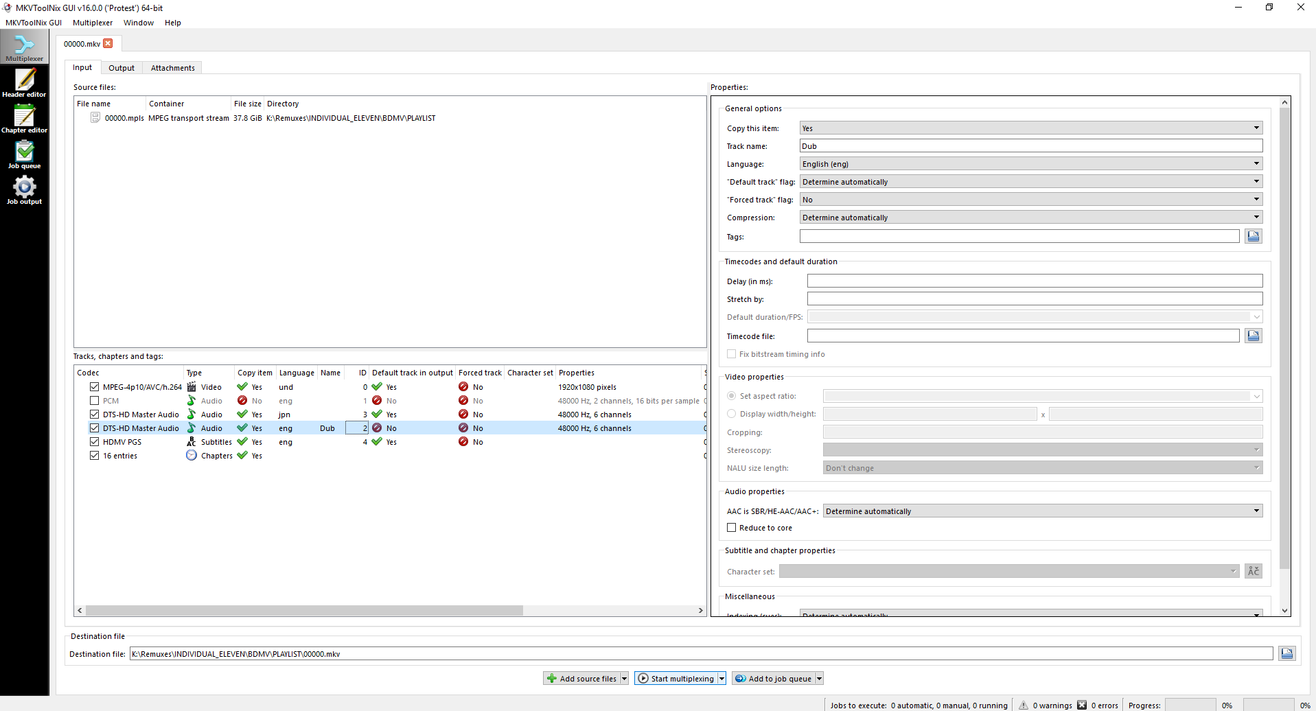Open the Forced track flag dropdown
Viewport: 1316px width, 711px height.
[1031, 200]
